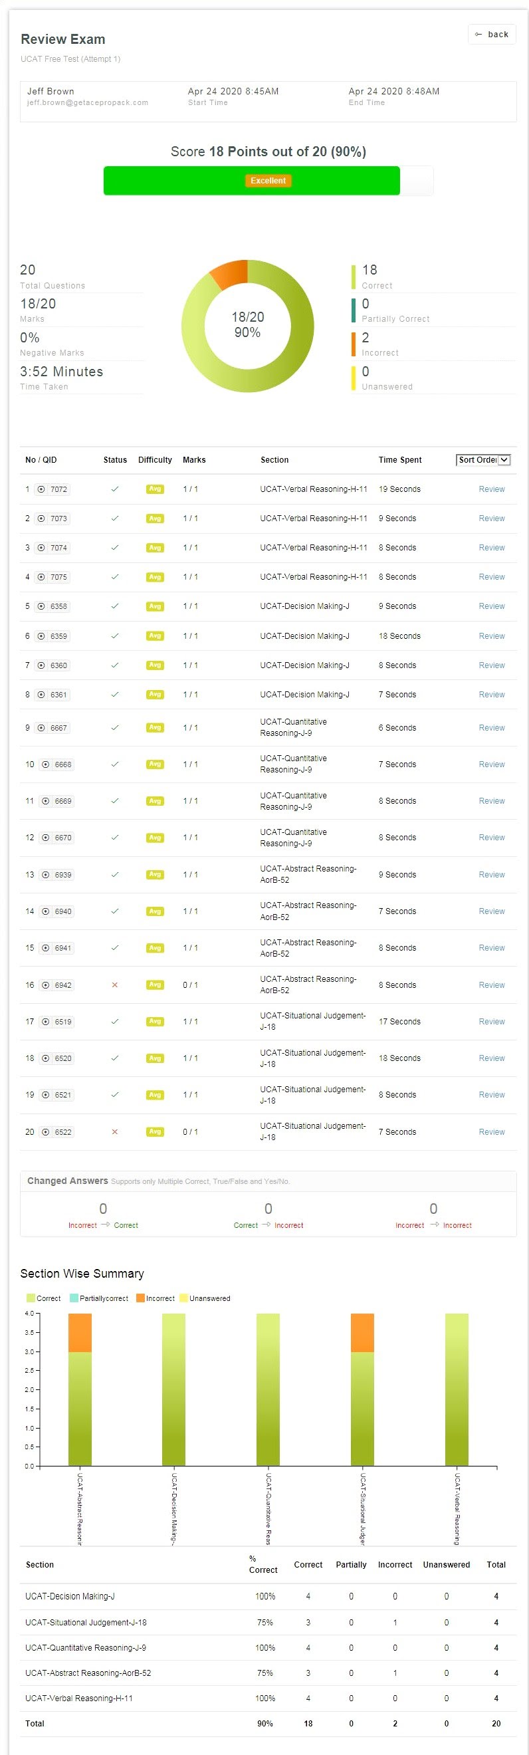Open the Sort Order dropdown
Image resolution: width=529 pixels, height=1755 pixels.
coord(482,460)
